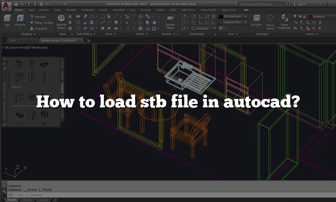Expand the Unsaved View dropdown
336x202 pixels.
[235, 22]
